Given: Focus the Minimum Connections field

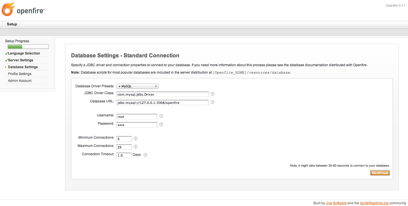Looking at the screenshot, I should coord(124,139).
